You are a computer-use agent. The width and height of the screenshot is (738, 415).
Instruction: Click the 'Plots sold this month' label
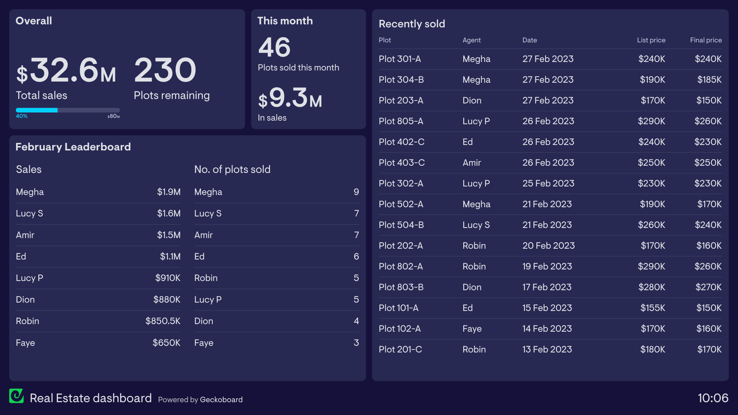[298, 68]
